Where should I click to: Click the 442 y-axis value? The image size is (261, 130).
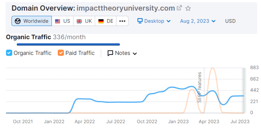tap(254, 90)
